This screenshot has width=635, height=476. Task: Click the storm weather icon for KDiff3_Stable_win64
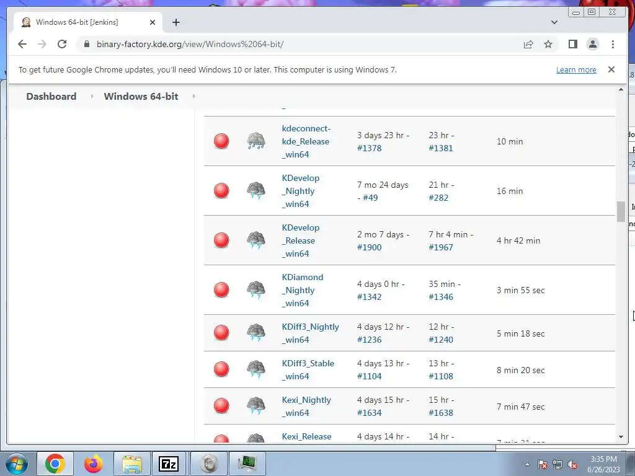(x=256, y=369)
